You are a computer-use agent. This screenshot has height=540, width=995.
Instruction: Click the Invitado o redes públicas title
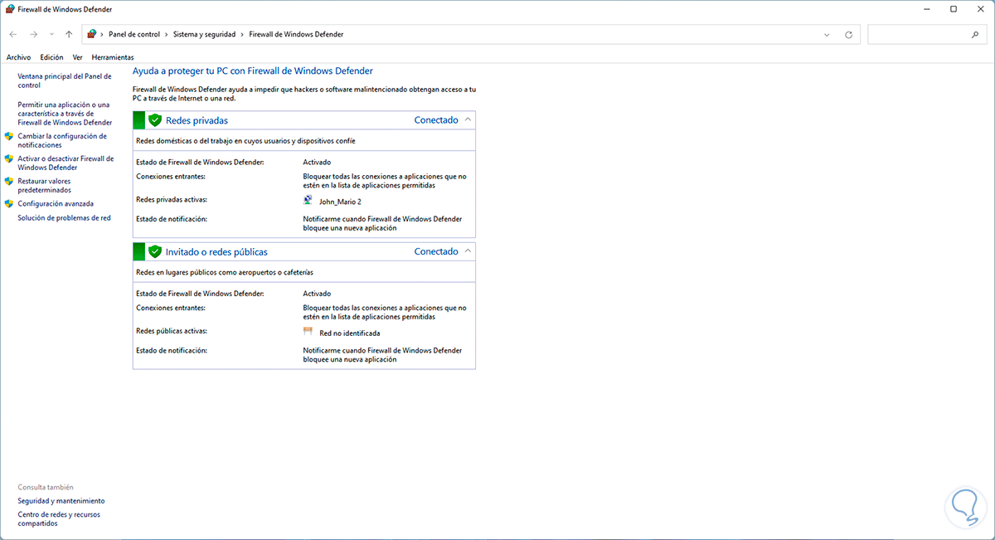[216, 251]
